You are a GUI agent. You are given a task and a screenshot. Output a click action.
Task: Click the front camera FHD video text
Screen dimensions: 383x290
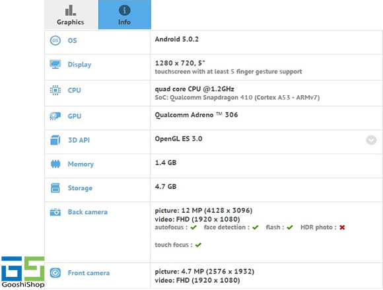(197, 280)
